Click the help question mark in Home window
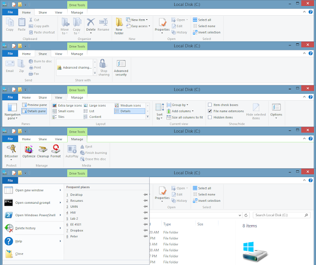The height and width of the screenshot is (265, 316). tap(311, 12)
